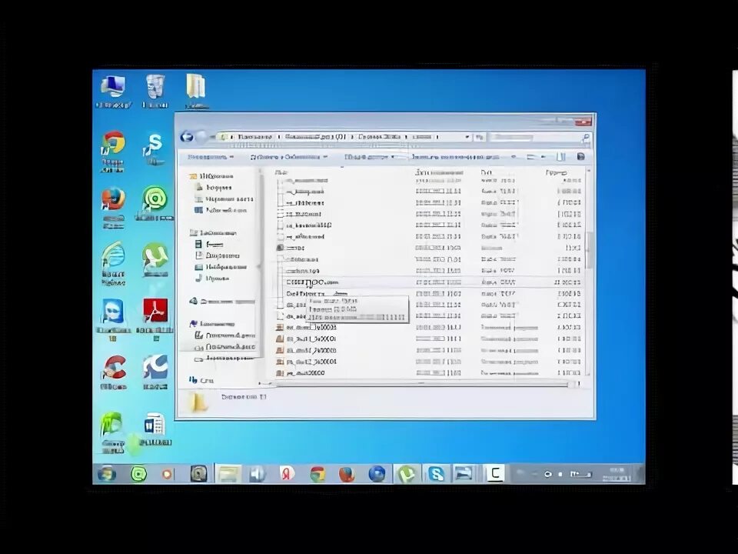Select the Music library
The height and width of the screenshot is (554, 738).
(x=212, y=279)
